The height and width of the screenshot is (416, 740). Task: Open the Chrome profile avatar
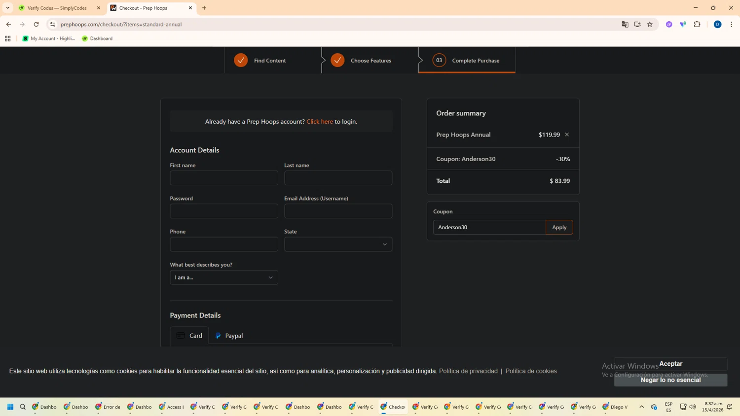coord(718,24)
